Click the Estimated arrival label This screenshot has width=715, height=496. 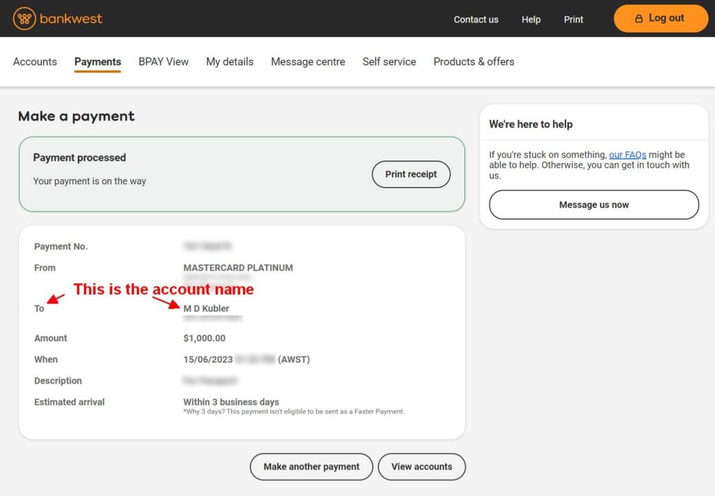click(x=69, y=402)
